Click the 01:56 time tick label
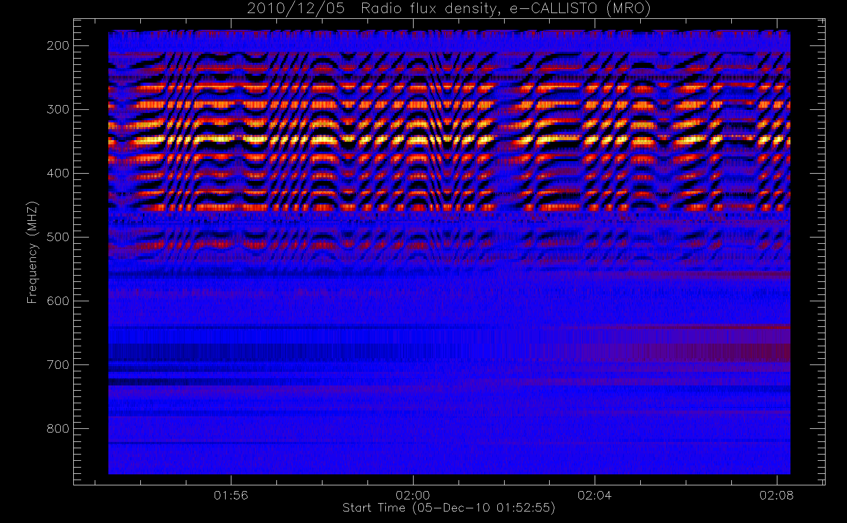Viewport: 847px width, 523px height. point(231,495)
